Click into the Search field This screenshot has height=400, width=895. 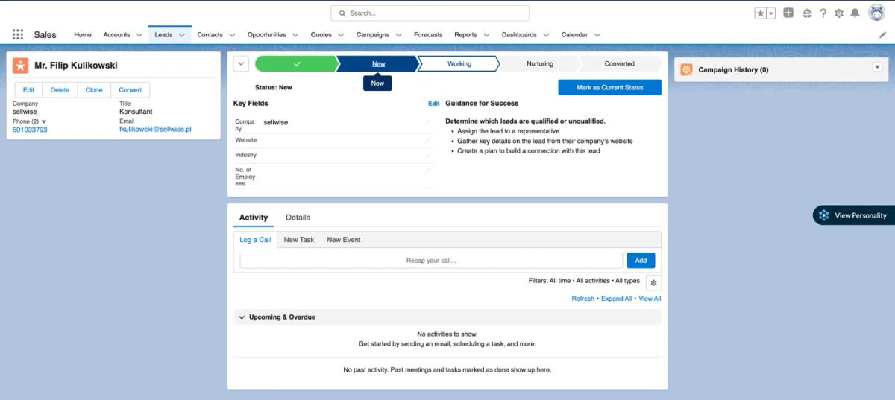(430, 13)
